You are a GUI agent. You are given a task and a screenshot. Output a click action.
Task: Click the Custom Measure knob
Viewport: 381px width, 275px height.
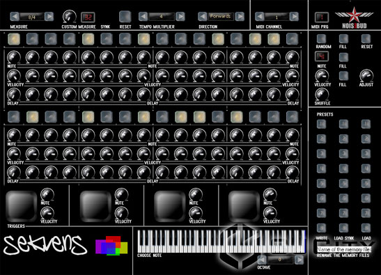(x=69, y=17)
